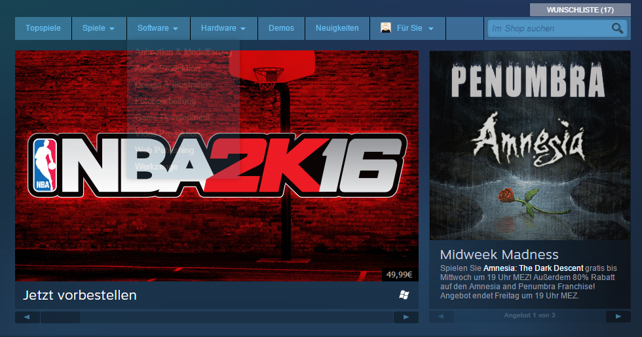Click the Wunschliste (17) button
642x337 pixels.
pos(580,10)
